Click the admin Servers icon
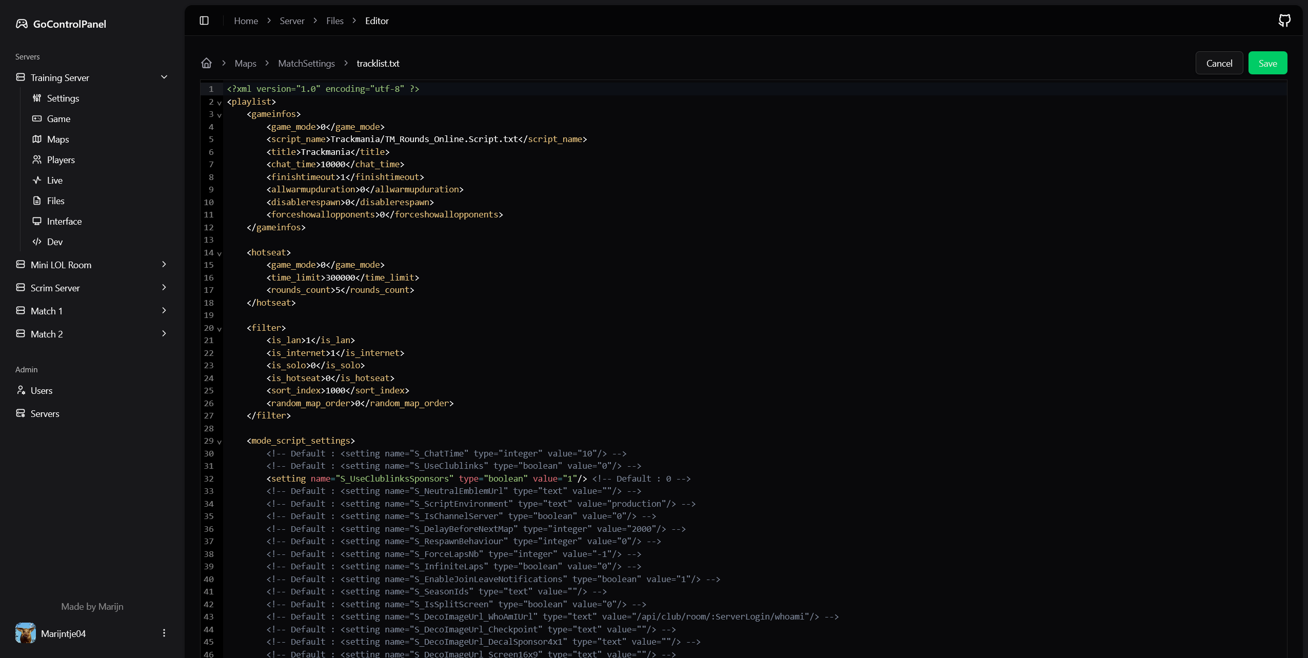Screen dimensions: 1308x658 [21, 413]
